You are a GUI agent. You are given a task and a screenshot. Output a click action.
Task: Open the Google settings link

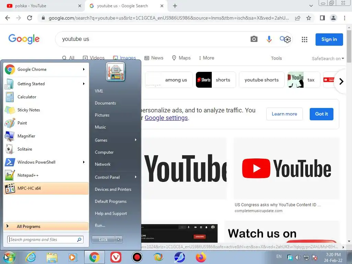pos(166,118)
